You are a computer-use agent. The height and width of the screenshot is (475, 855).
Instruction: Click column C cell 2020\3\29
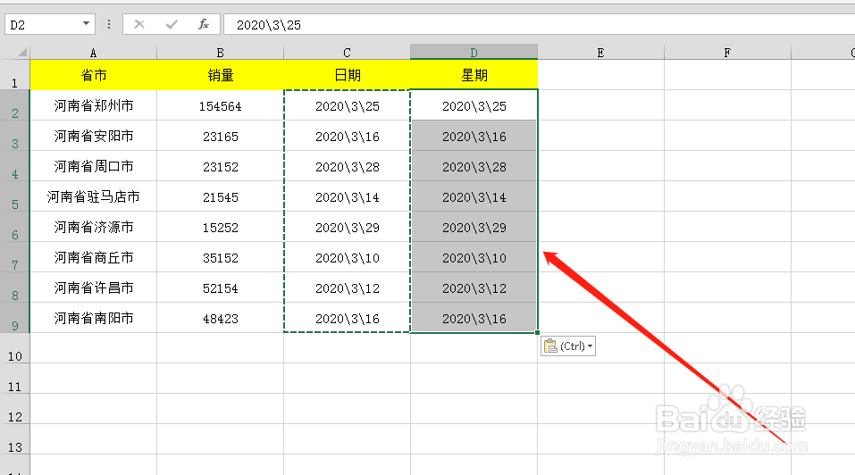coord(347,227)
